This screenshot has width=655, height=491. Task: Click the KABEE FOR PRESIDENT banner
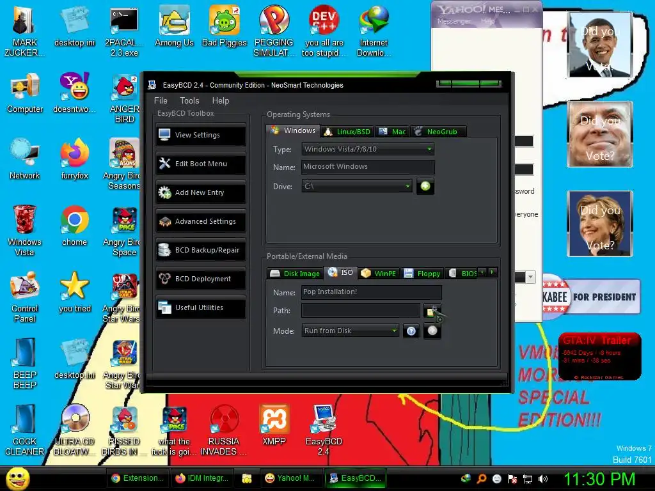(591, 297)
